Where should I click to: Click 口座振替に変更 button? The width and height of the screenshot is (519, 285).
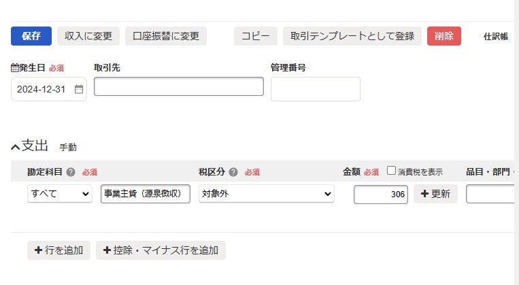[166, 36]
